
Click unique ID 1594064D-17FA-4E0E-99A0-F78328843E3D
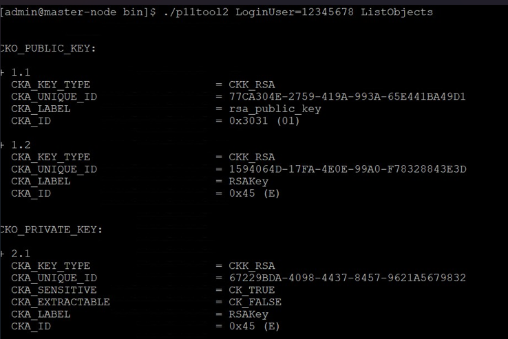point(348,169)
